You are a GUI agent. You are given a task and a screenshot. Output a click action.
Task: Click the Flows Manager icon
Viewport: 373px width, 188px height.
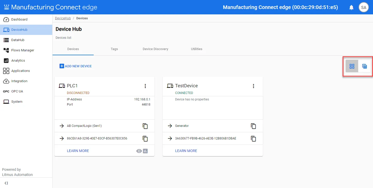tap(6, 50)
